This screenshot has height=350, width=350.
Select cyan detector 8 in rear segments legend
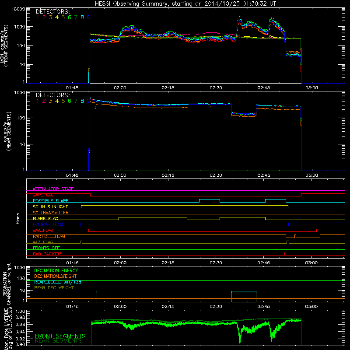(x=82, y=101)
